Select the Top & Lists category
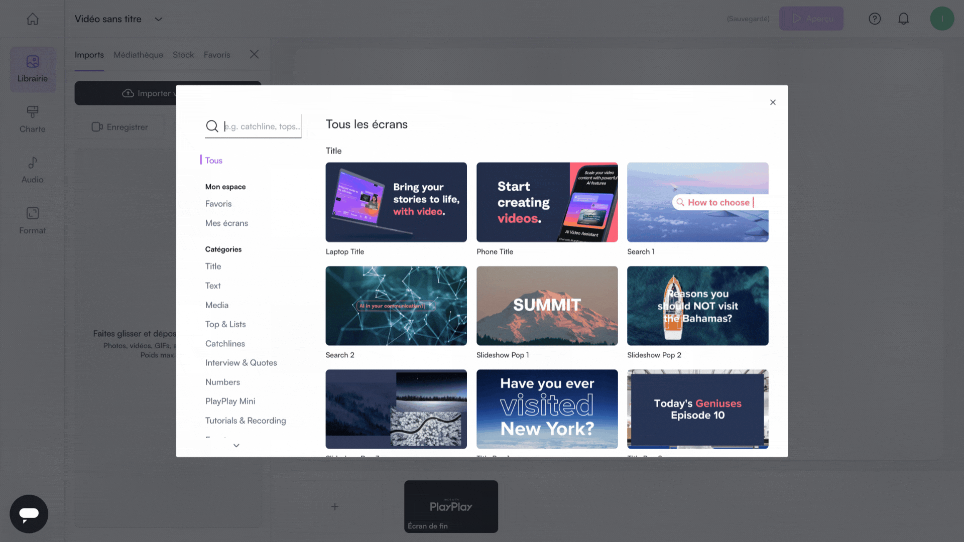 coord(225,324)
